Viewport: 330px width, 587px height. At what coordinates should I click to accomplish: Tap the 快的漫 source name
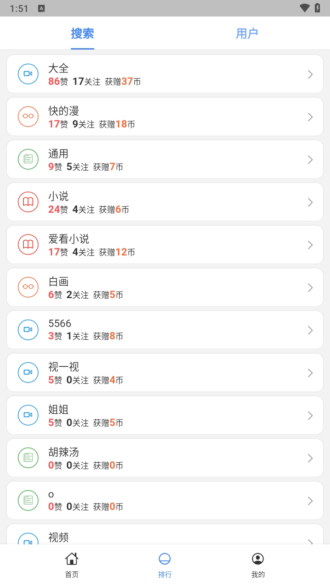tap(64, 111)
